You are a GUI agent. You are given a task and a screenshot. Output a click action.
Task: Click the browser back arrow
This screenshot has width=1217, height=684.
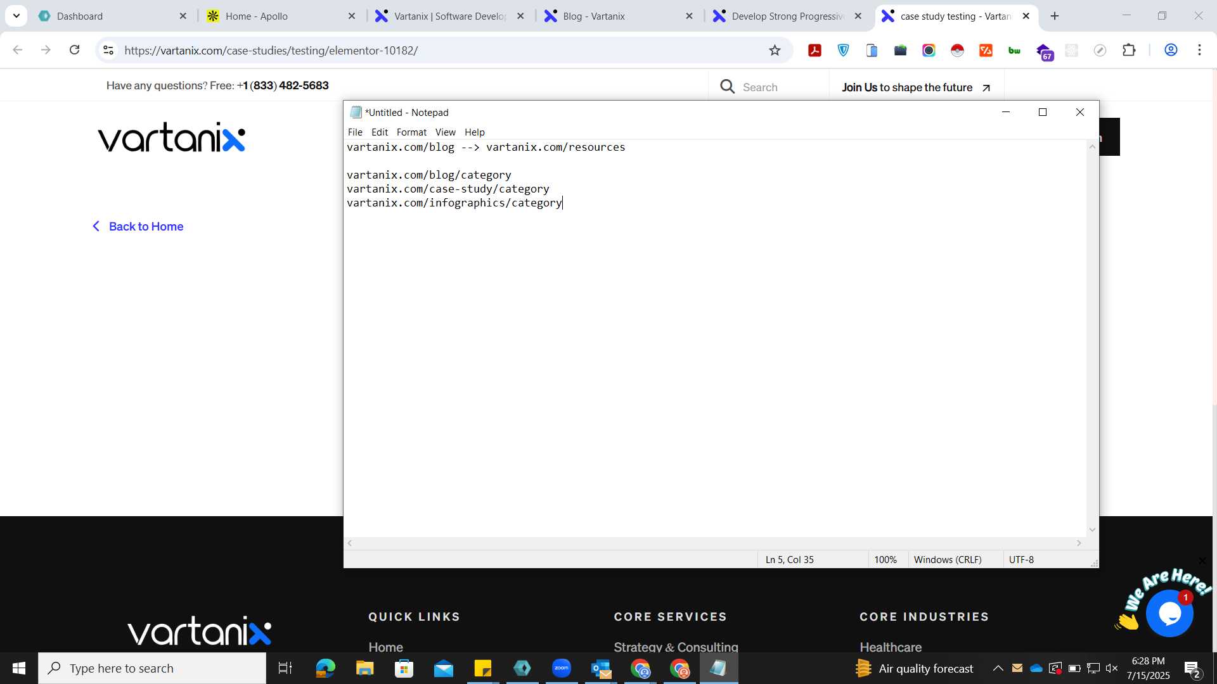(18, 50)
